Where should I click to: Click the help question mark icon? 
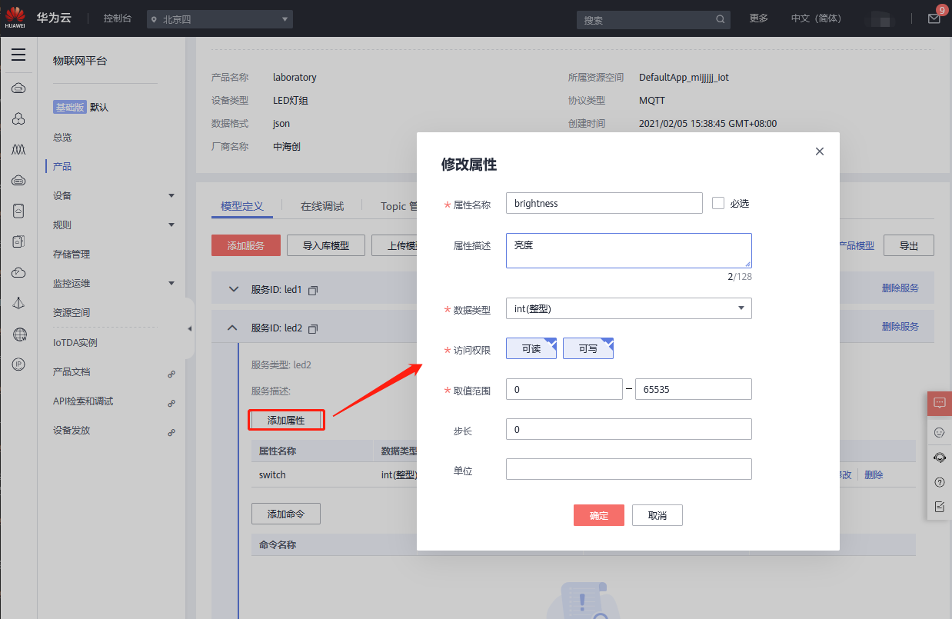tap(939, 482)
